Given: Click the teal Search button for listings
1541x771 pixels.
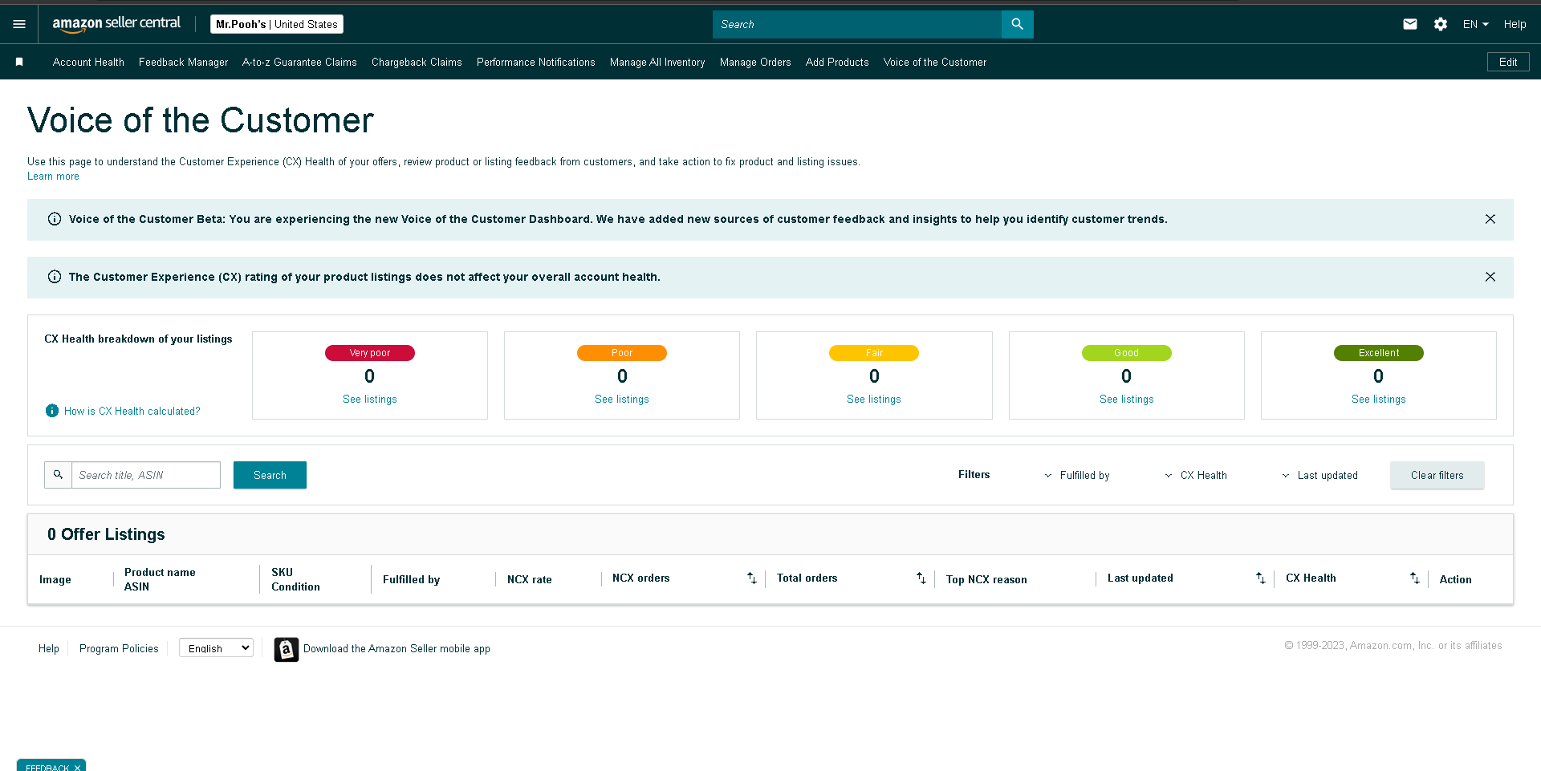Looking at the screenshot, I should [270, 475].
